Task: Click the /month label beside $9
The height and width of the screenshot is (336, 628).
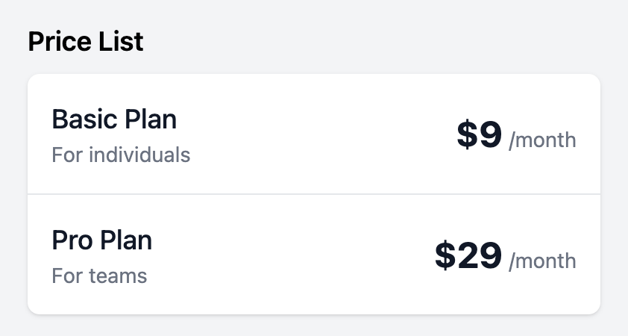Action: 542,140
